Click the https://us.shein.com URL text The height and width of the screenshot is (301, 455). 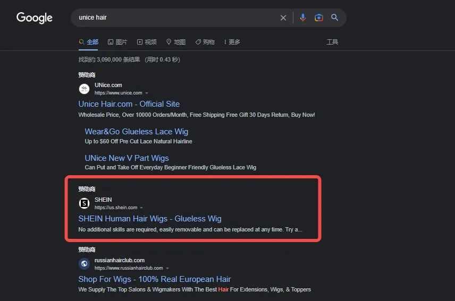pos(116,208)
